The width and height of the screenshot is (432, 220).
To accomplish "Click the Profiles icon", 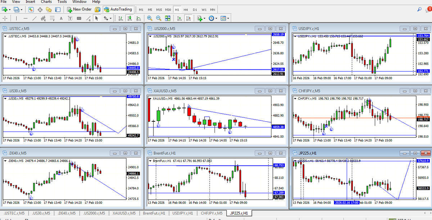I will (17, 9).
